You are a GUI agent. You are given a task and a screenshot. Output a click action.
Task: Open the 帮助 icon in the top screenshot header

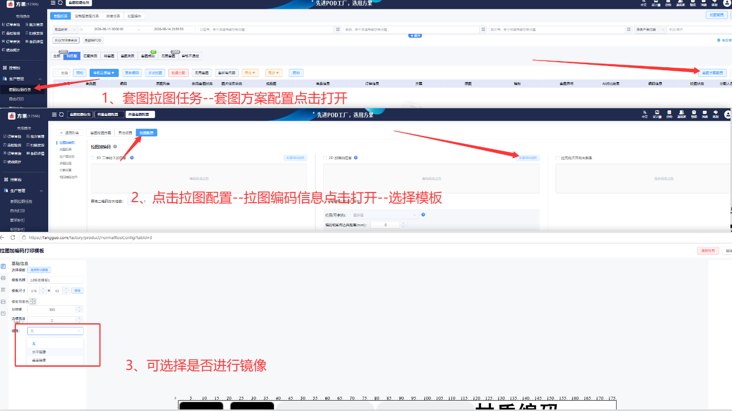[693, 3]
